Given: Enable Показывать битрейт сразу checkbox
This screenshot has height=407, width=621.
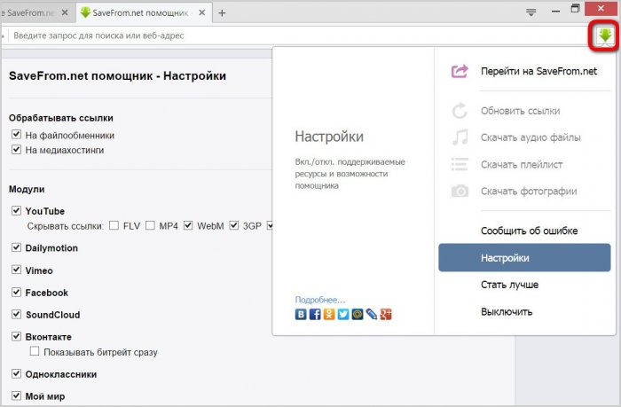Looking at the screenshot, I should 35,351.
